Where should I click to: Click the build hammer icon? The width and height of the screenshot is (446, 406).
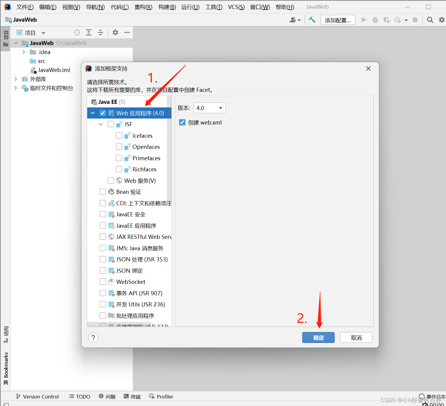pos(312,20)
